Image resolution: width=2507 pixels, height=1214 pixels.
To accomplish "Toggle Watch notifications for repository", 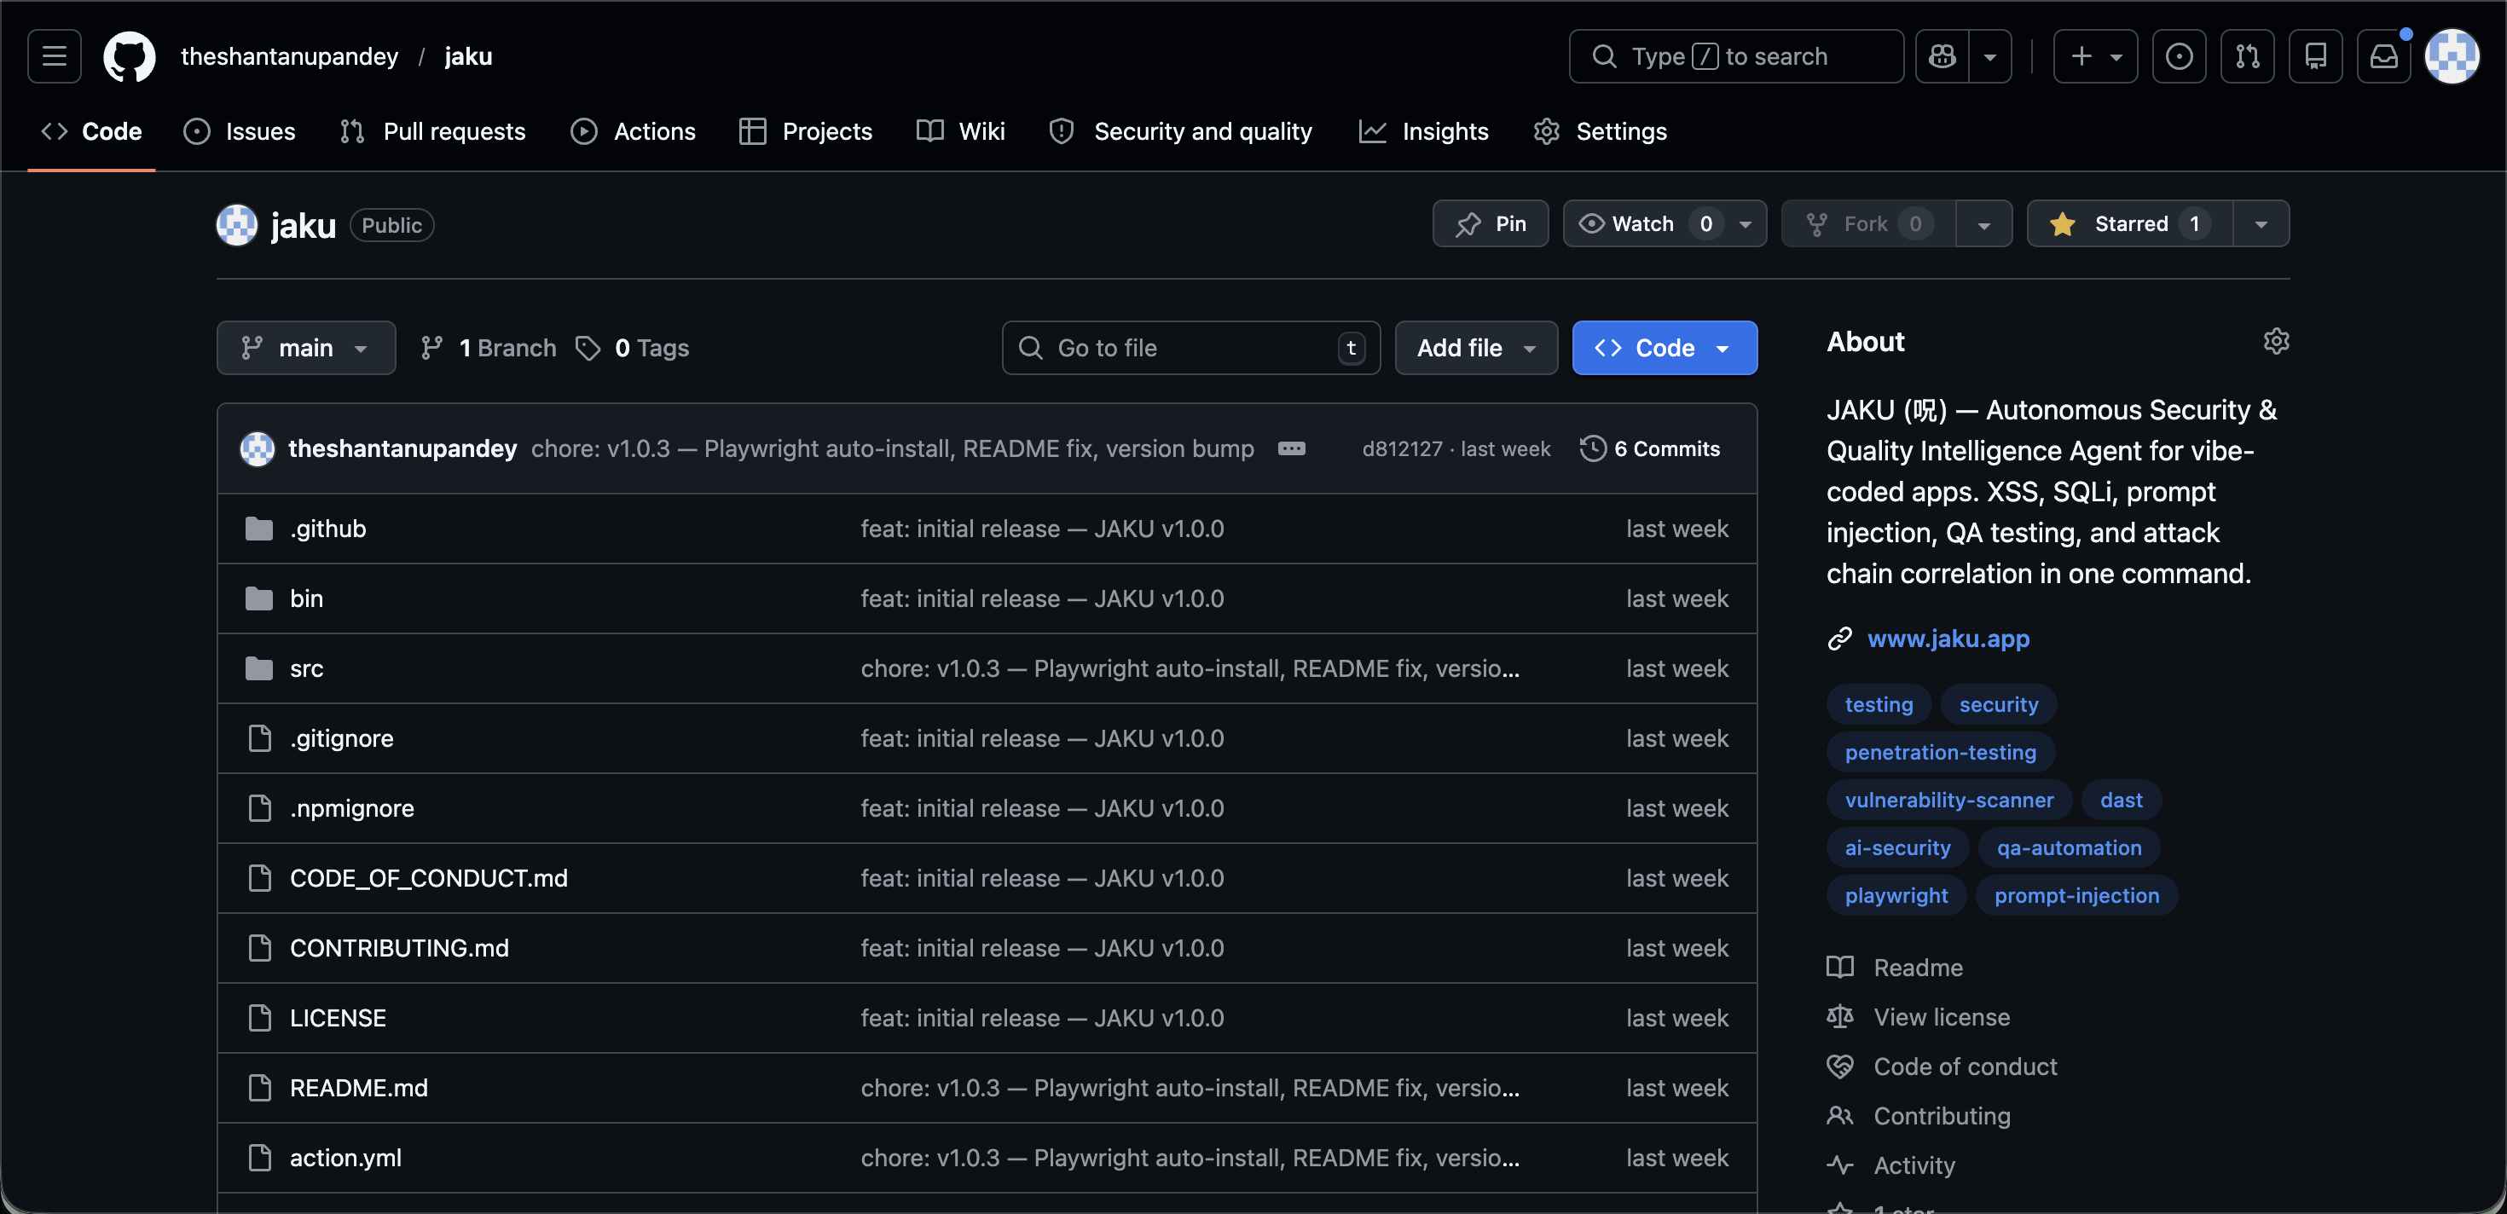I will coord(1644,225).
